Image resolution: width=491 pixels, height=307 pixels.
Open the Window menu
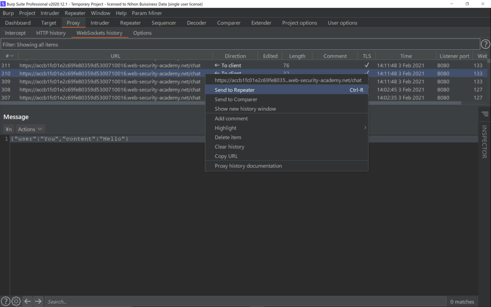point(100,13)
